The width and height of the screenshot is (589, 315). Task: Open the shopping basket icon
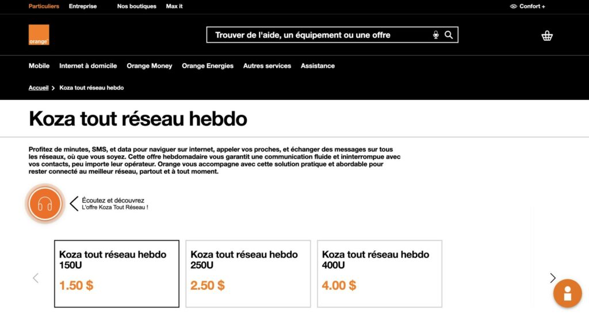pyautogui.click(x=547, y=36)
